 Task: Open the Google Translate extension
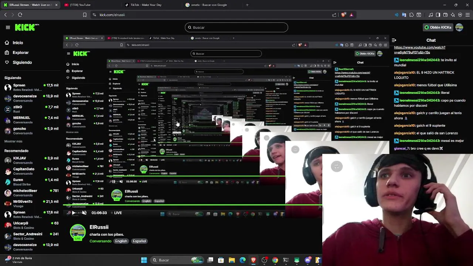(x=404, y=15)
